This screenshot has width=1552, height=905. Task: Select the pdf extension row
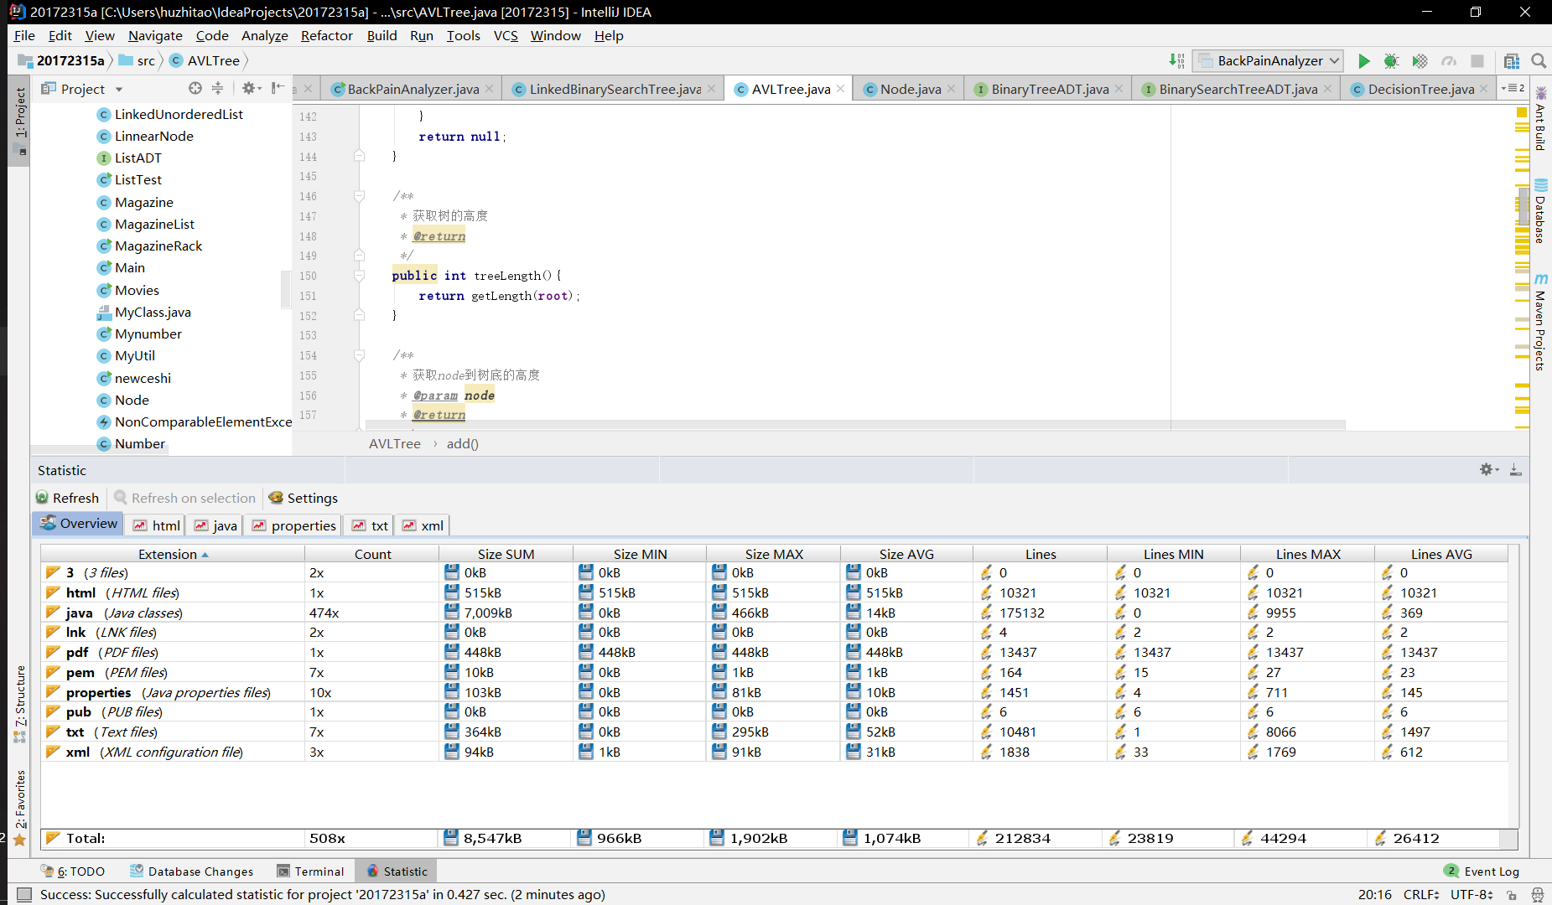[774, 652]
